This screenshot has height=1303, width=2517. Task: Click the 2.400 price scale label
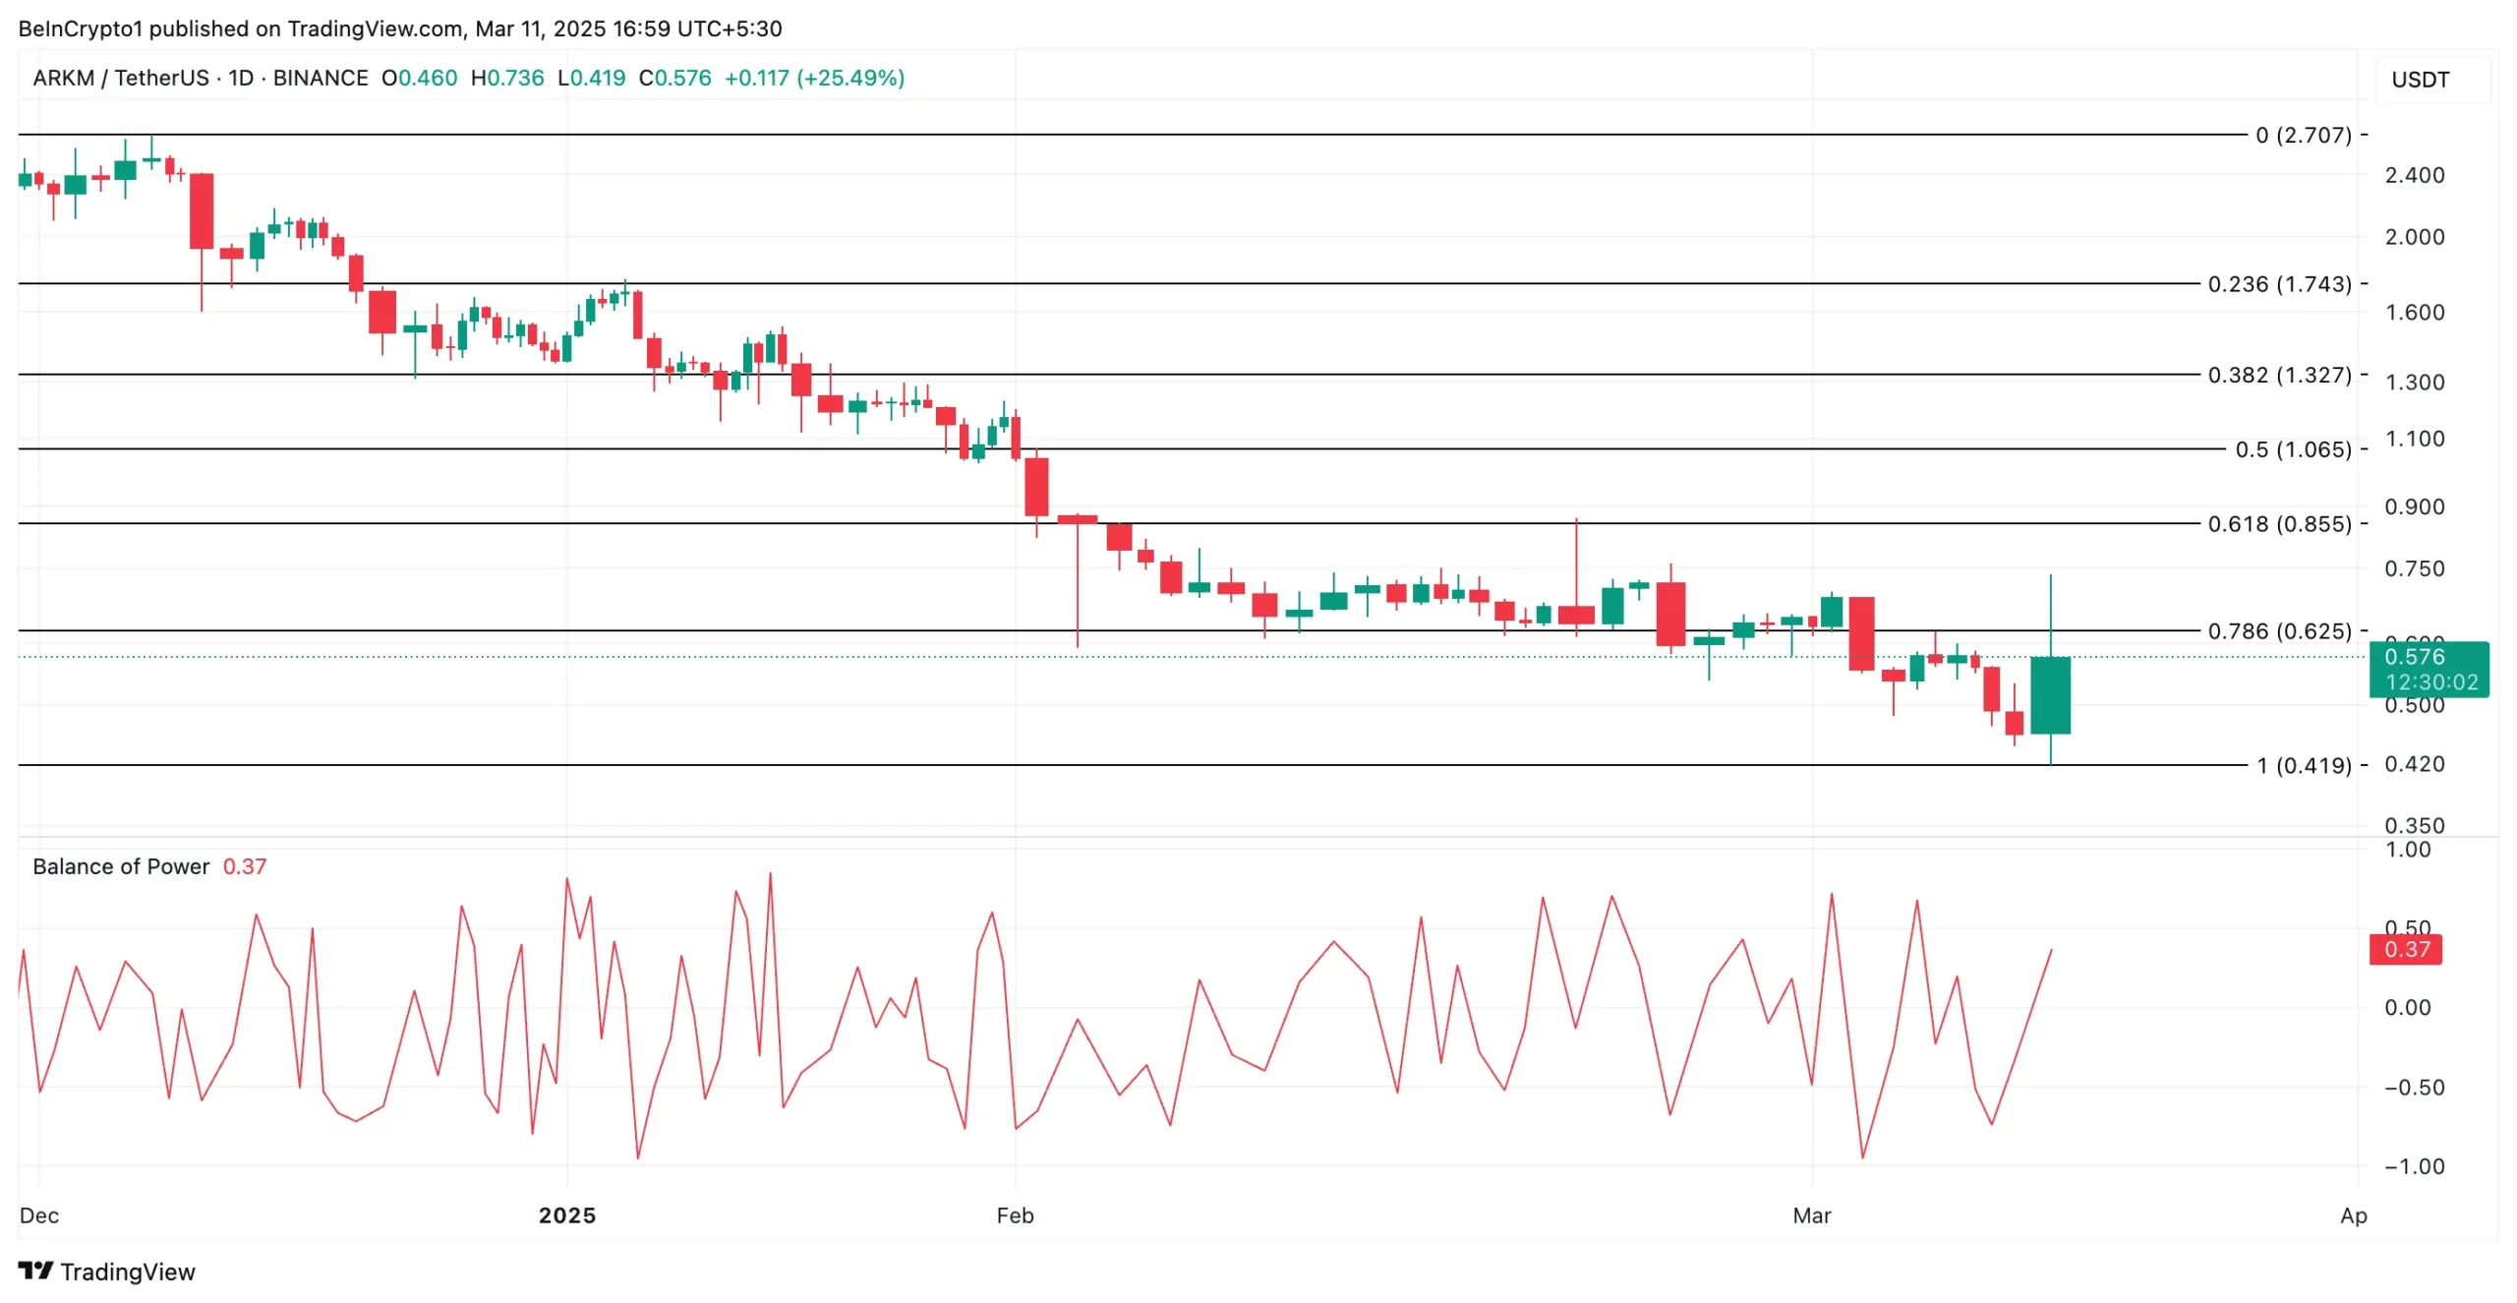2414,175
